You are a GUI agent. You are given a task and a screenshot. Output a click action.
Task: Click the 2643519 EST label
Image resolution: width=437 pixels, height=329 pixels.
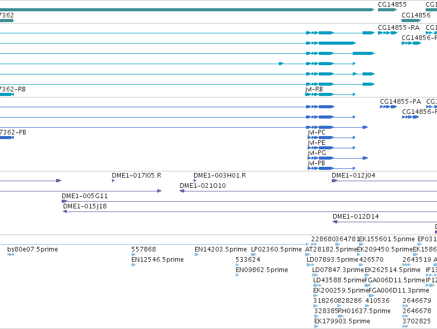[x=416, y=260]
